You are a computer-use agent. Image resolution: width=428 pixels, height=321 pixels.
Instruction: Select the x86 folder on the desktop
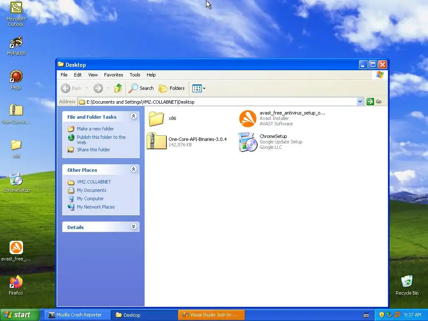pos(16,149)
